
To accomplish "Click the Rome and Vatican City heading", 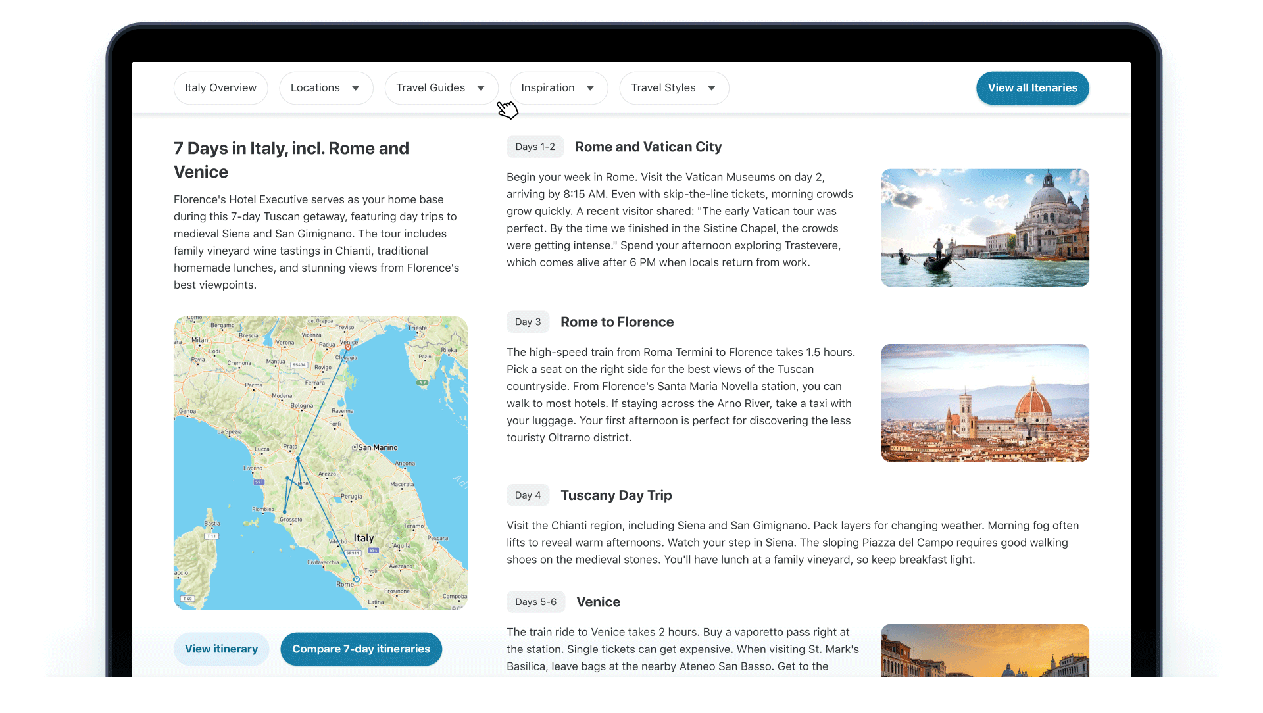I will 648,147.
